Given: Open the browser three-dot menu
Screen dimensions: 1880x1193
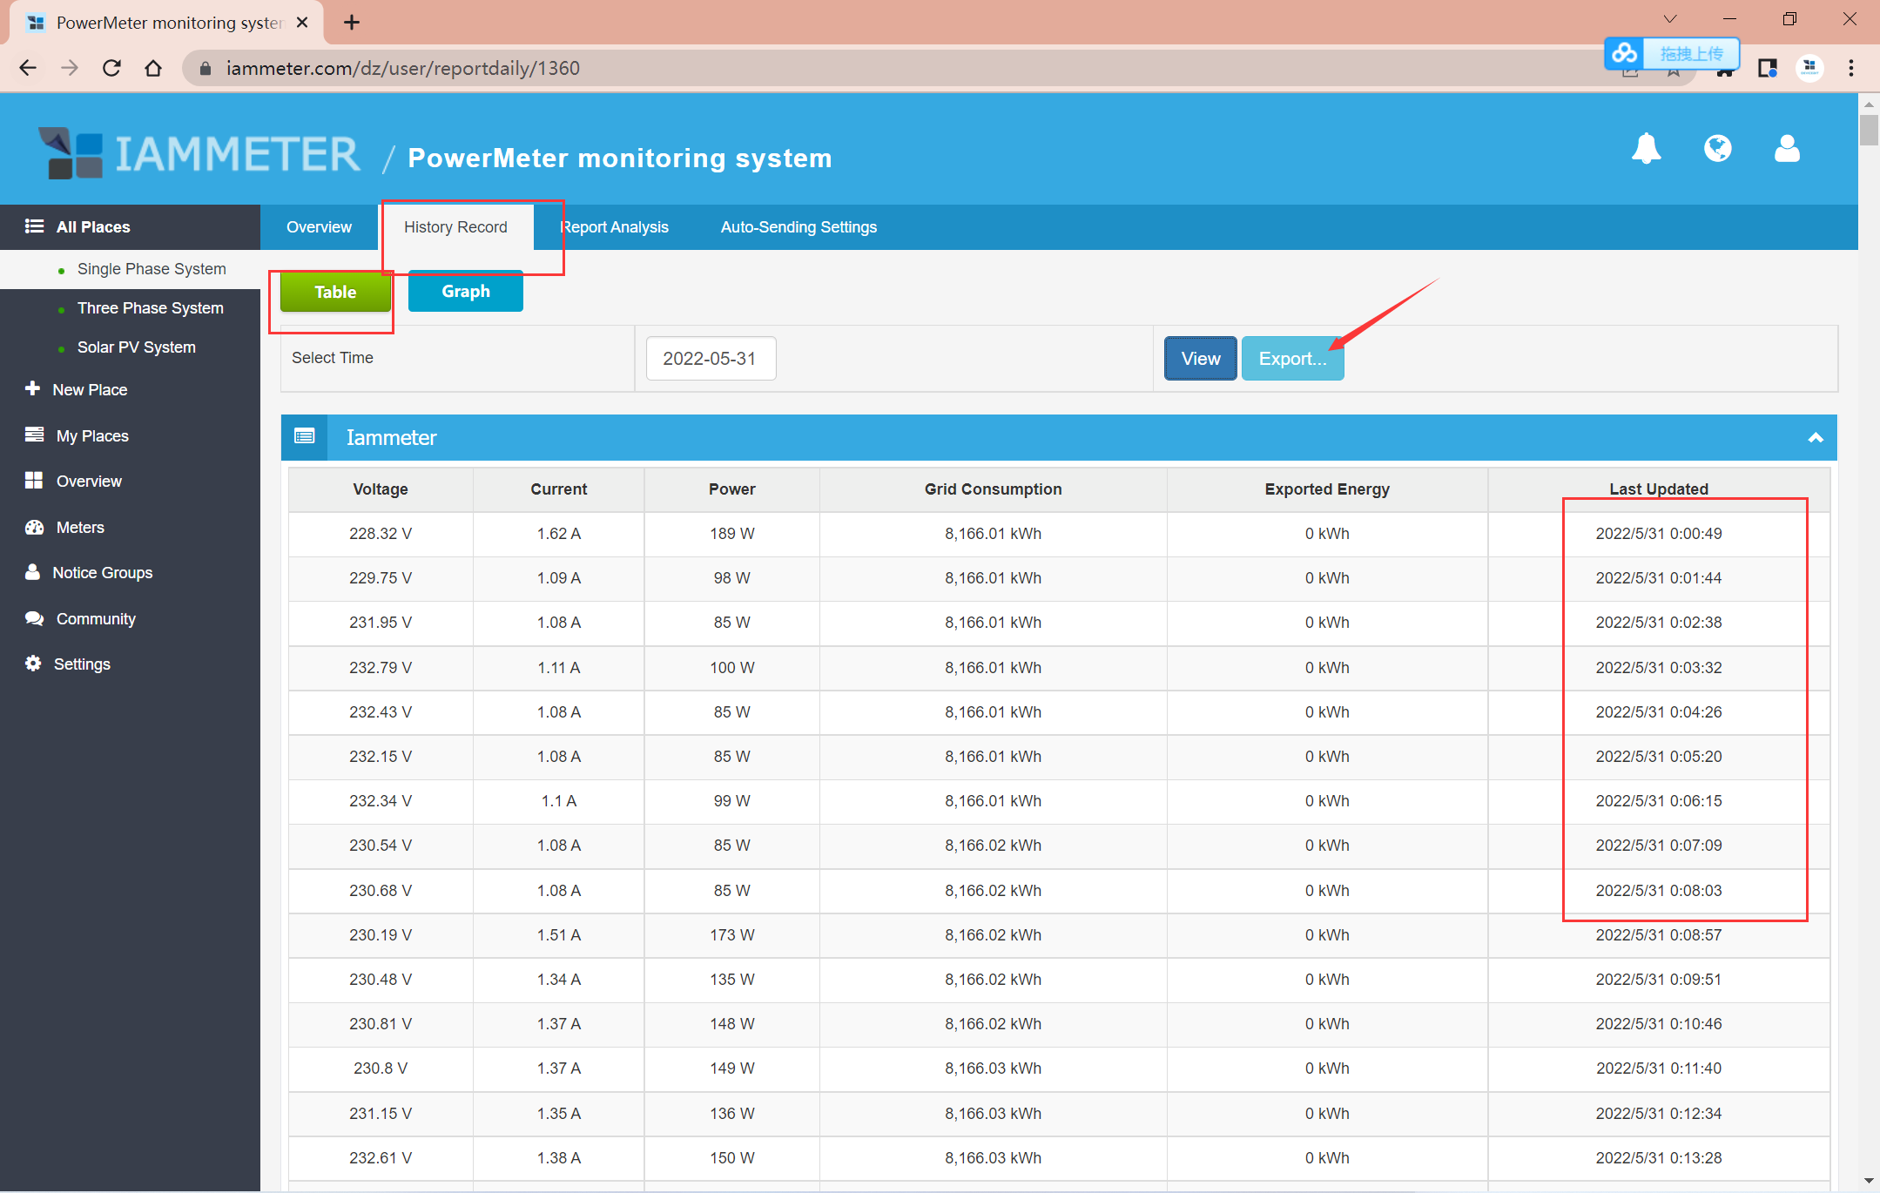Looking at the screenshot, I should pos(1851,68).
